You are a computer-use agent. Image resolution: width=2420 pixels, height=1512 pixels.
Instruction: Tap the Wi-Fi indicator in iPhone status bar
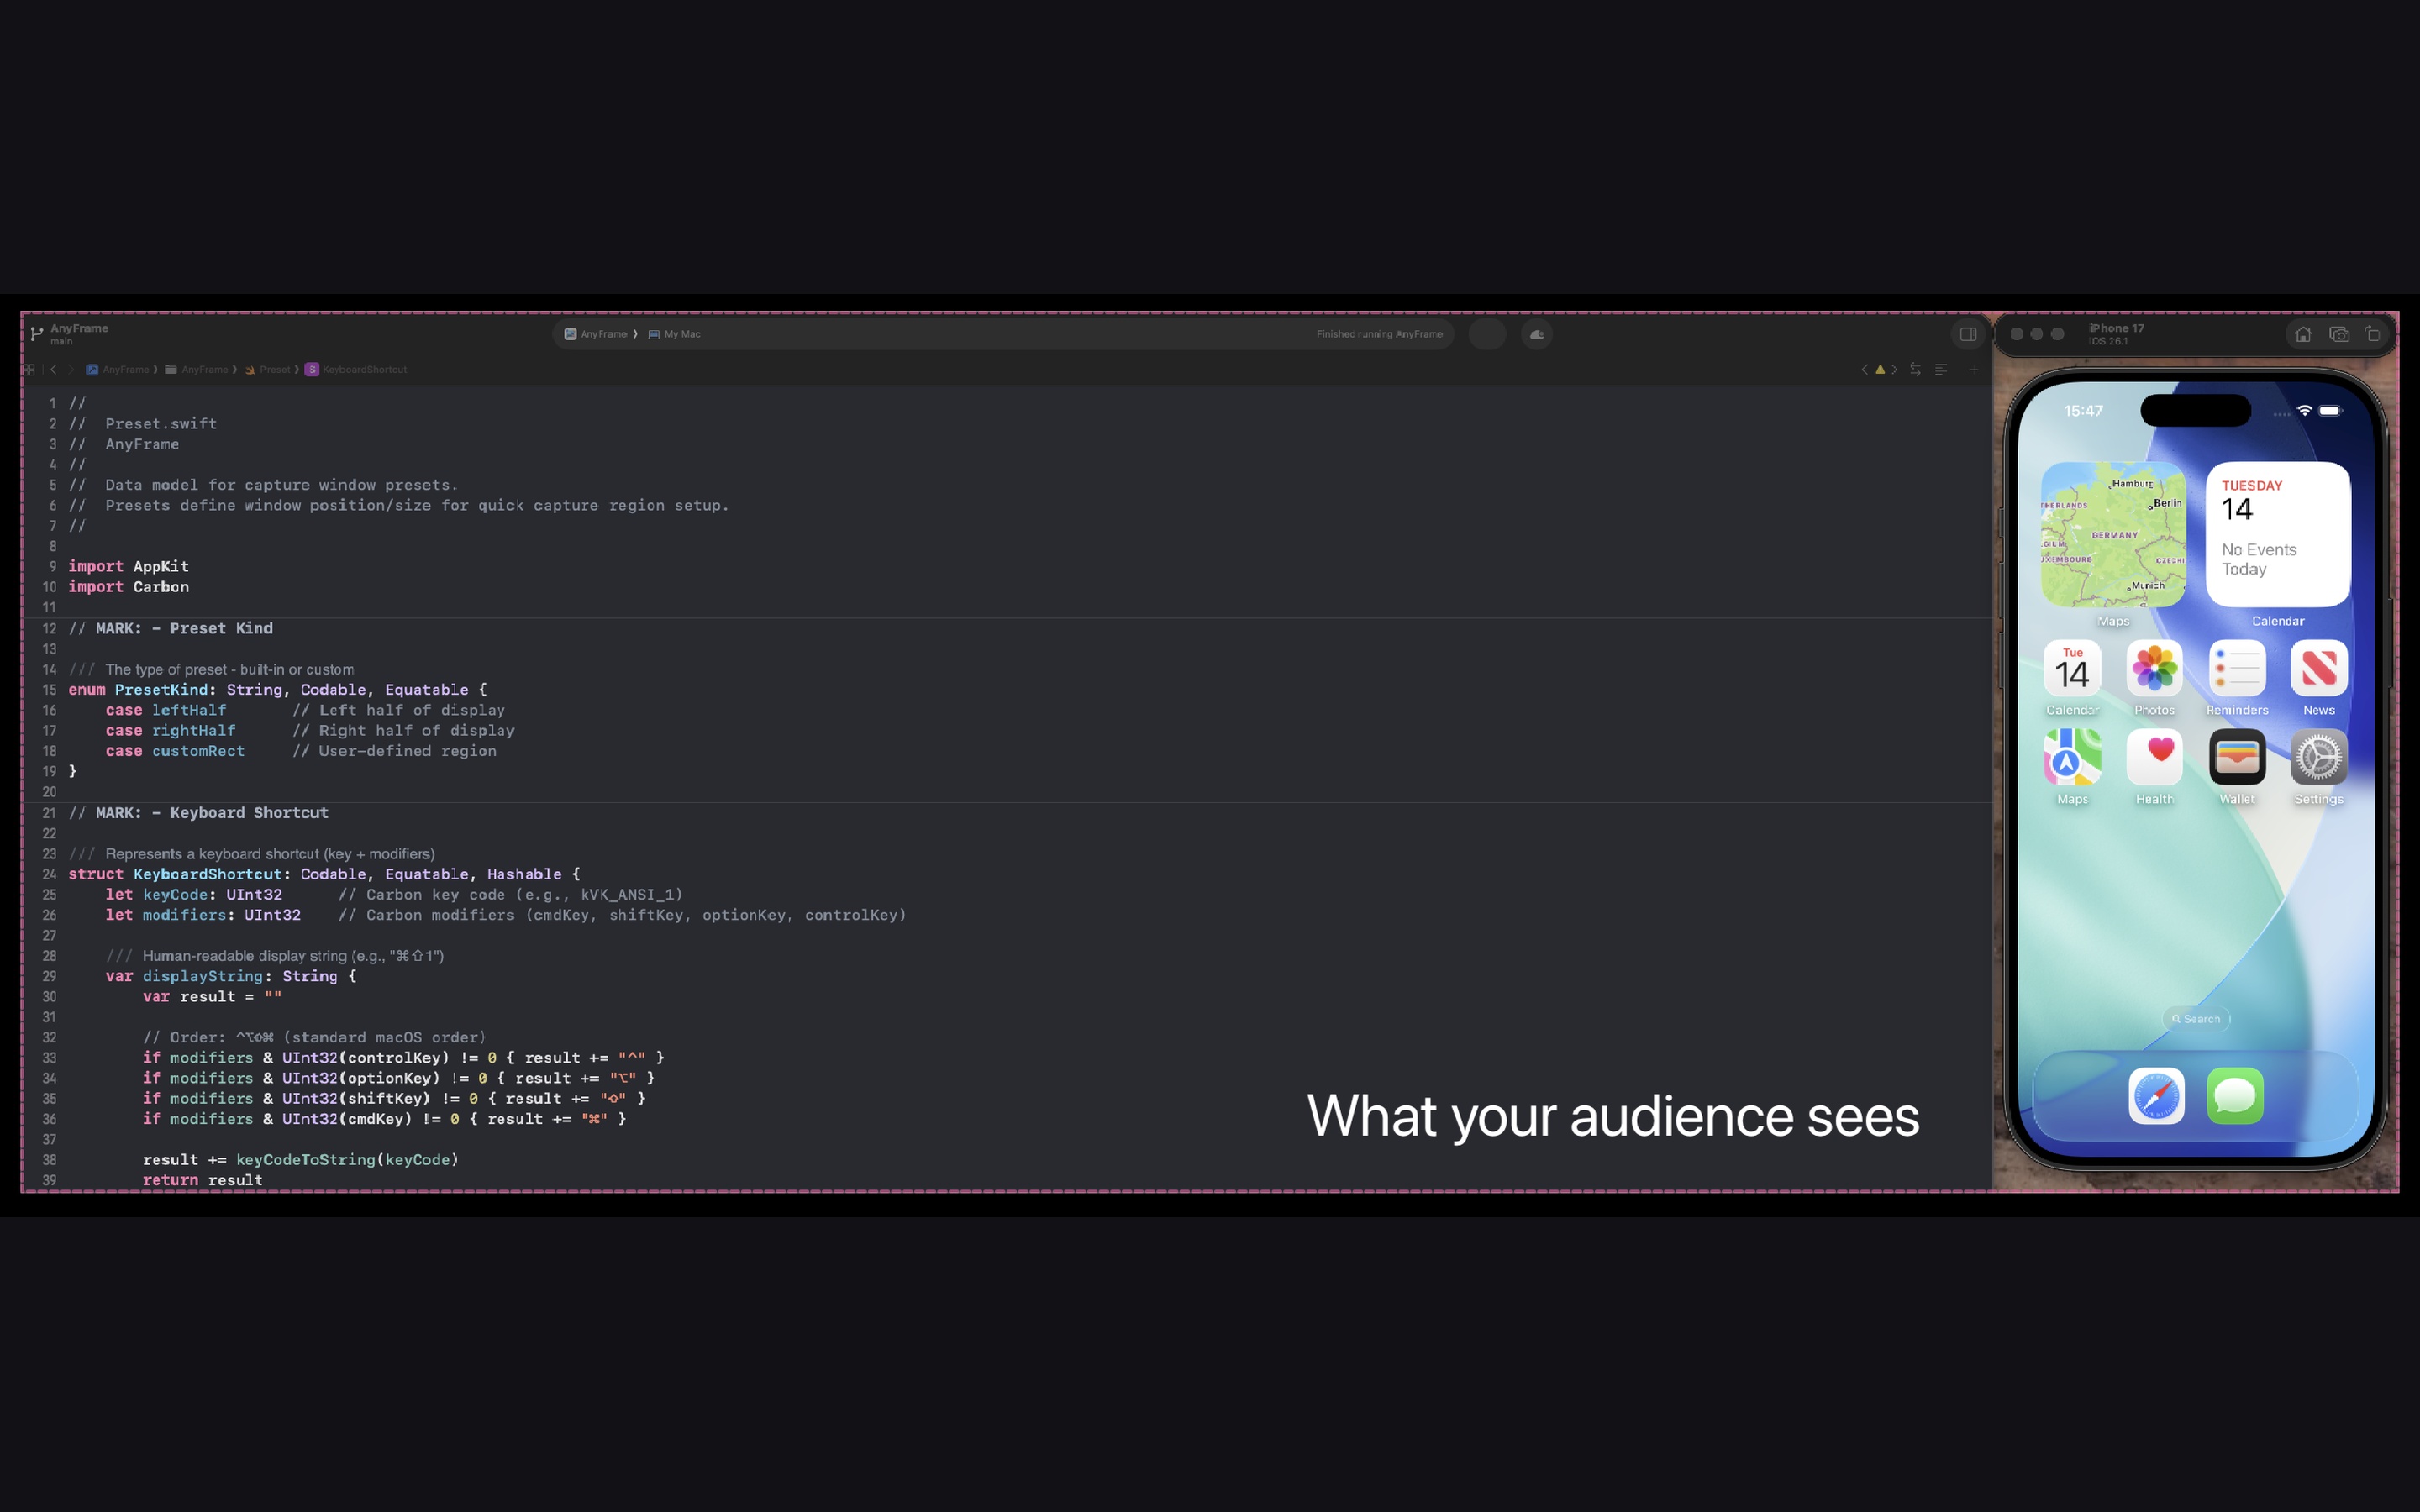(x=2304, y=410)
